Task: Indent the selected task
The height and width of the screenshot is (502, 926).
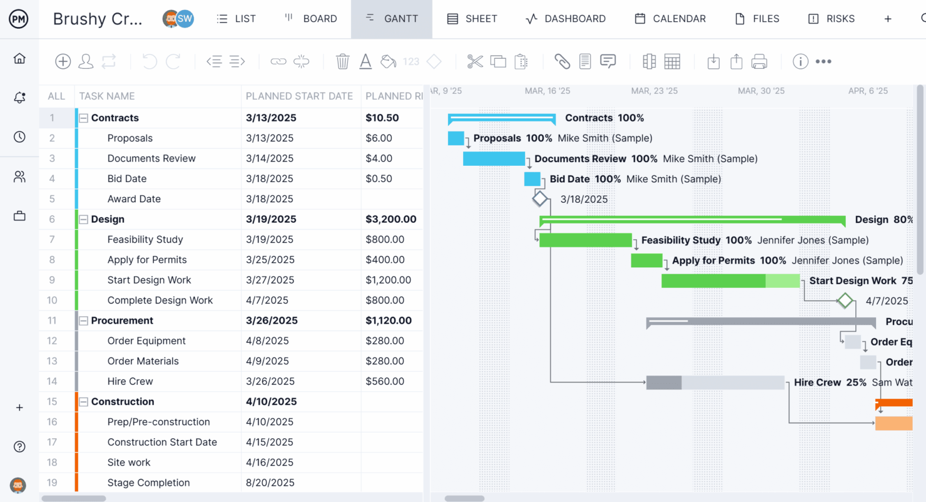Action: tap(236, 61)
